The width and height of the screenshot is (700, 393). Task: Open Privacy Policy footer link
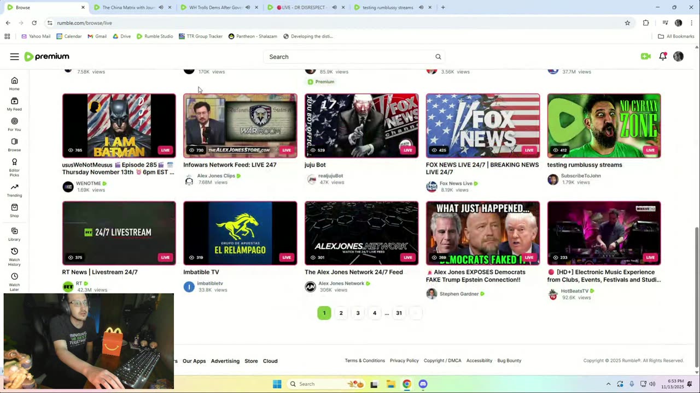point(404,361)
